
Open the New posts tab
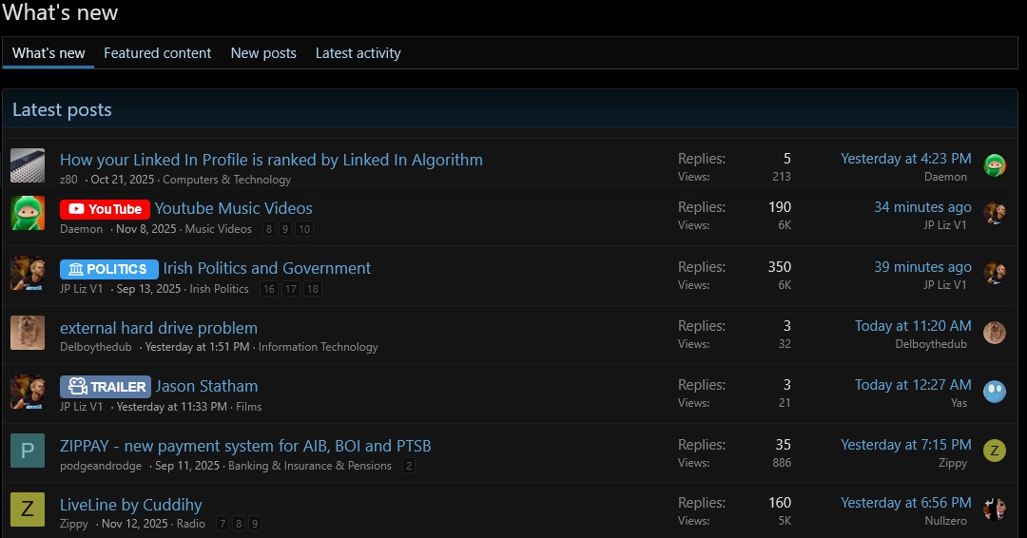(x=263, y=53)
